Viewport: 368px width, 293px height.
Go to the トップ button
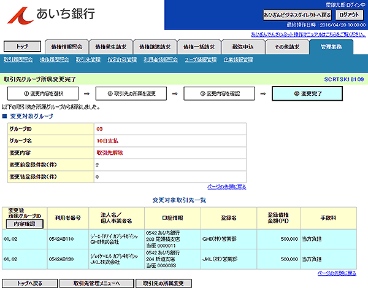[22, 46]
